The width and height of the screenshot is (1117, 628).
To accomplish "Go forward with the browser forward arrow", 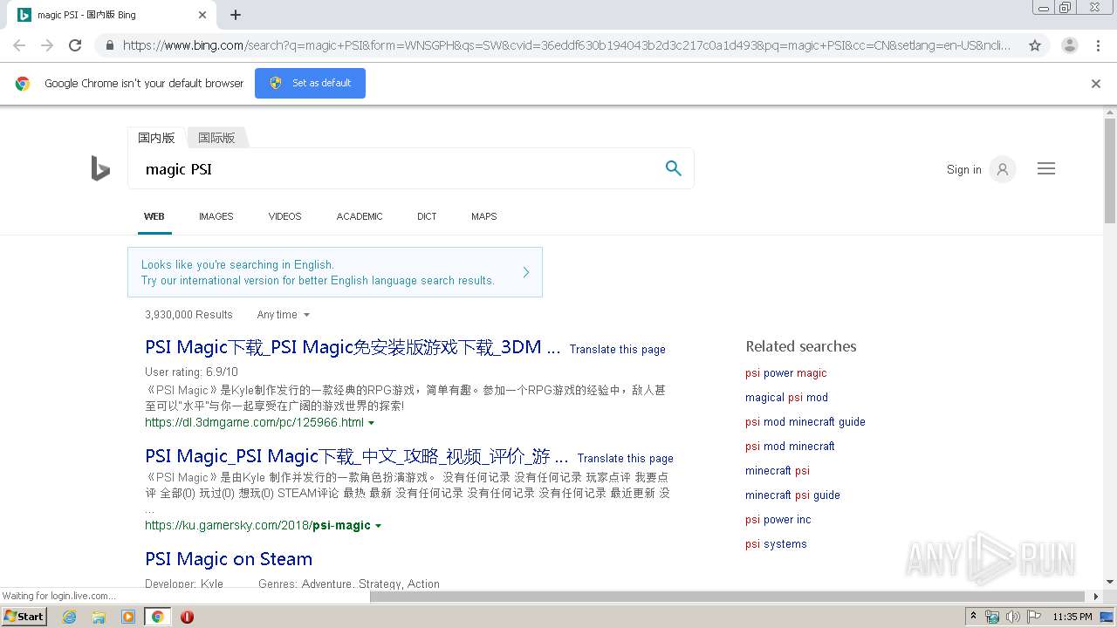I will (x=47, y=45).
